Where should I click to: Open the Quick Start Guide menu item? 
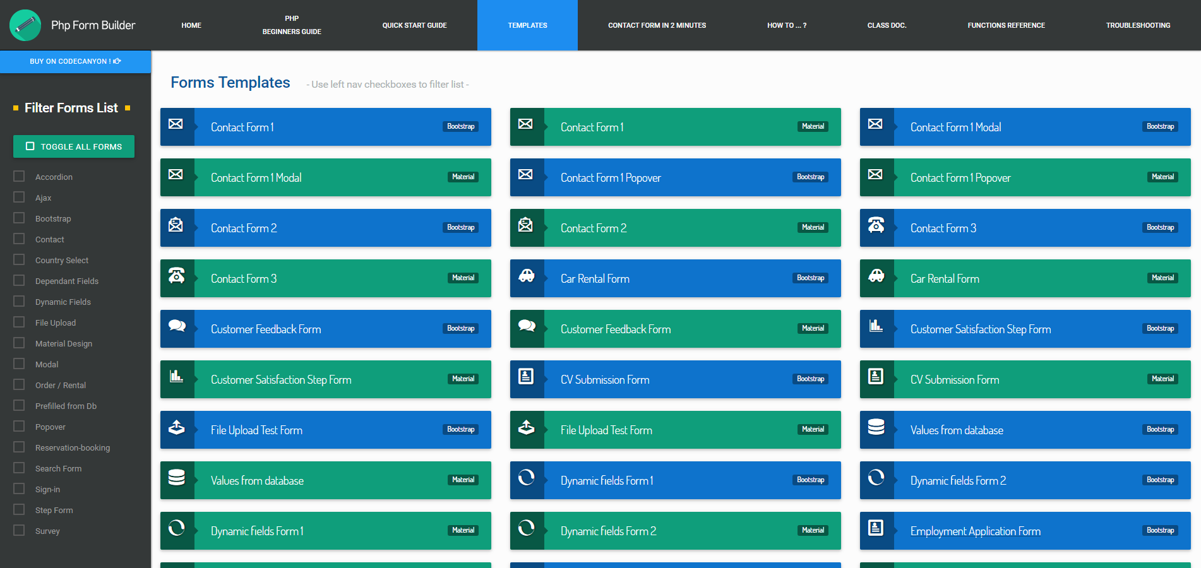click(414, 25)
